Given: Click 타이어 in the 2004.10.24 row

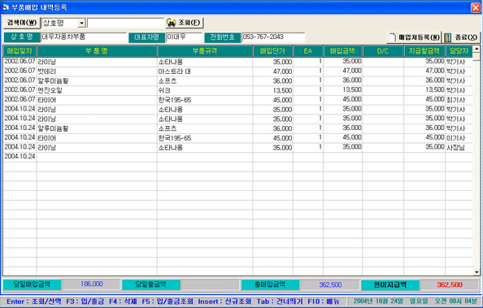Looking at the screenshot, I should [97, 138].
